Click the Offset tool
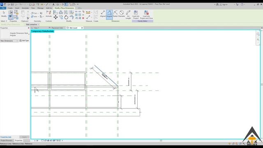Image resolution: width=263 pixels, height=148 pixels. tap(61, 12)
